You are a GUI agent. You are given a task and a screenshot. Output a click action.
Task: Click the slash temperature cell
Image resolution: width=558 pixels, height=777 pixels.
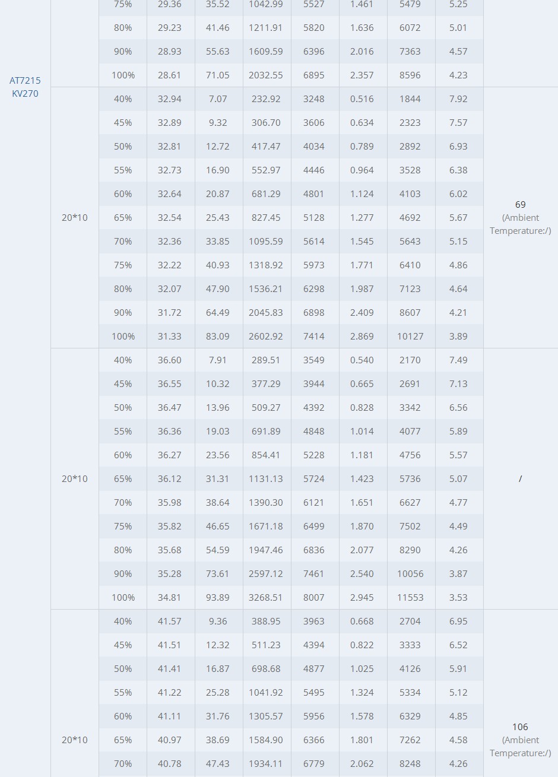point(521,478)
